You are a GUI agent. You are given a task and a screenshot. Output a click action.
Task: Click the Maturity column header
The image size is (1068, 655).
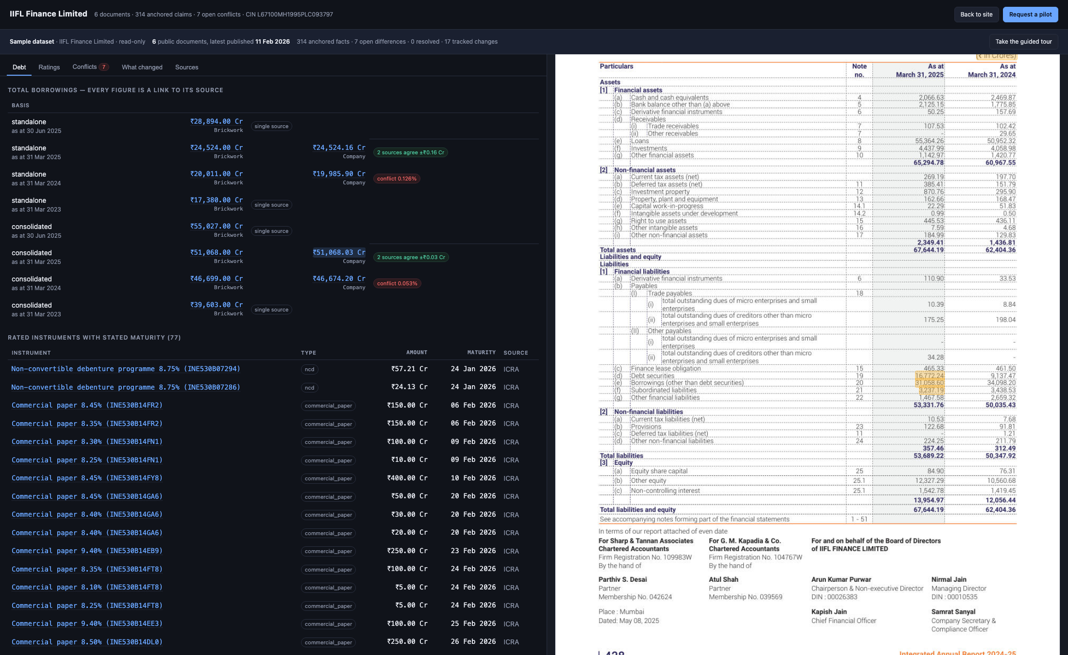tap(482, 353)
